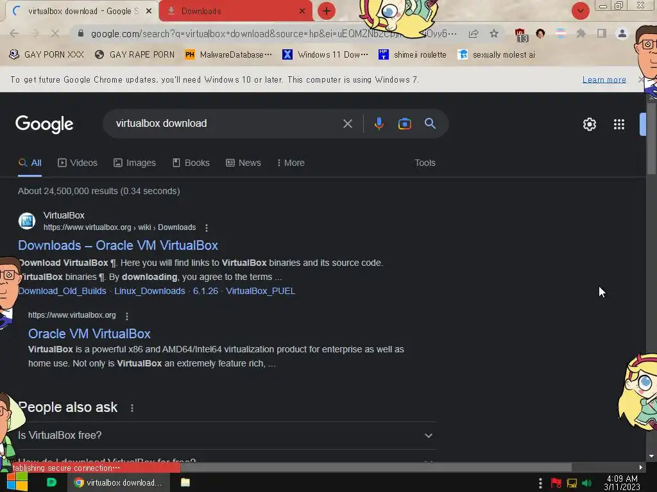Open the VirtualBox_PUEL sitelink
Viewport: 657px width, 492px height.
260,291
